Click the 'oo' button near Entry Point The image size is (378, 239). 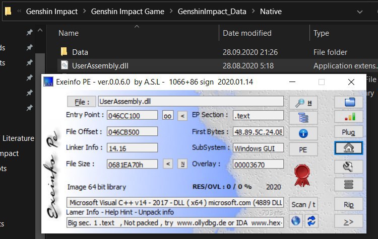[x=167, y=116]
